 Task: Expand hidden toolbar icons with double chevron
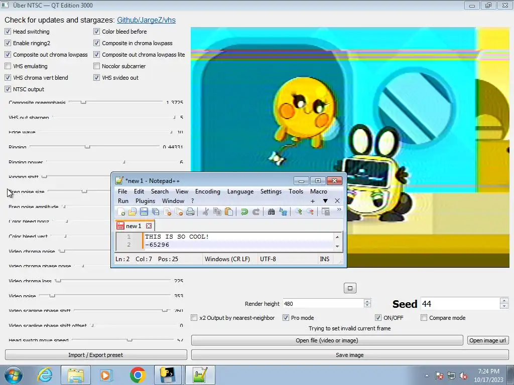pyautogui.click(x=339, y=210)
